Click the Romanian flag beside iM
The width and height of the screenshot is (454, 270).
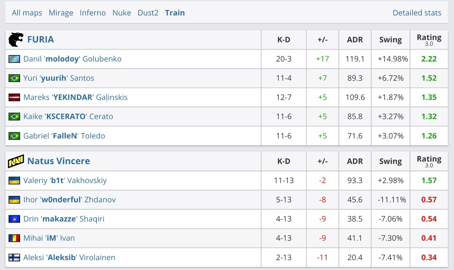point(14,238)
